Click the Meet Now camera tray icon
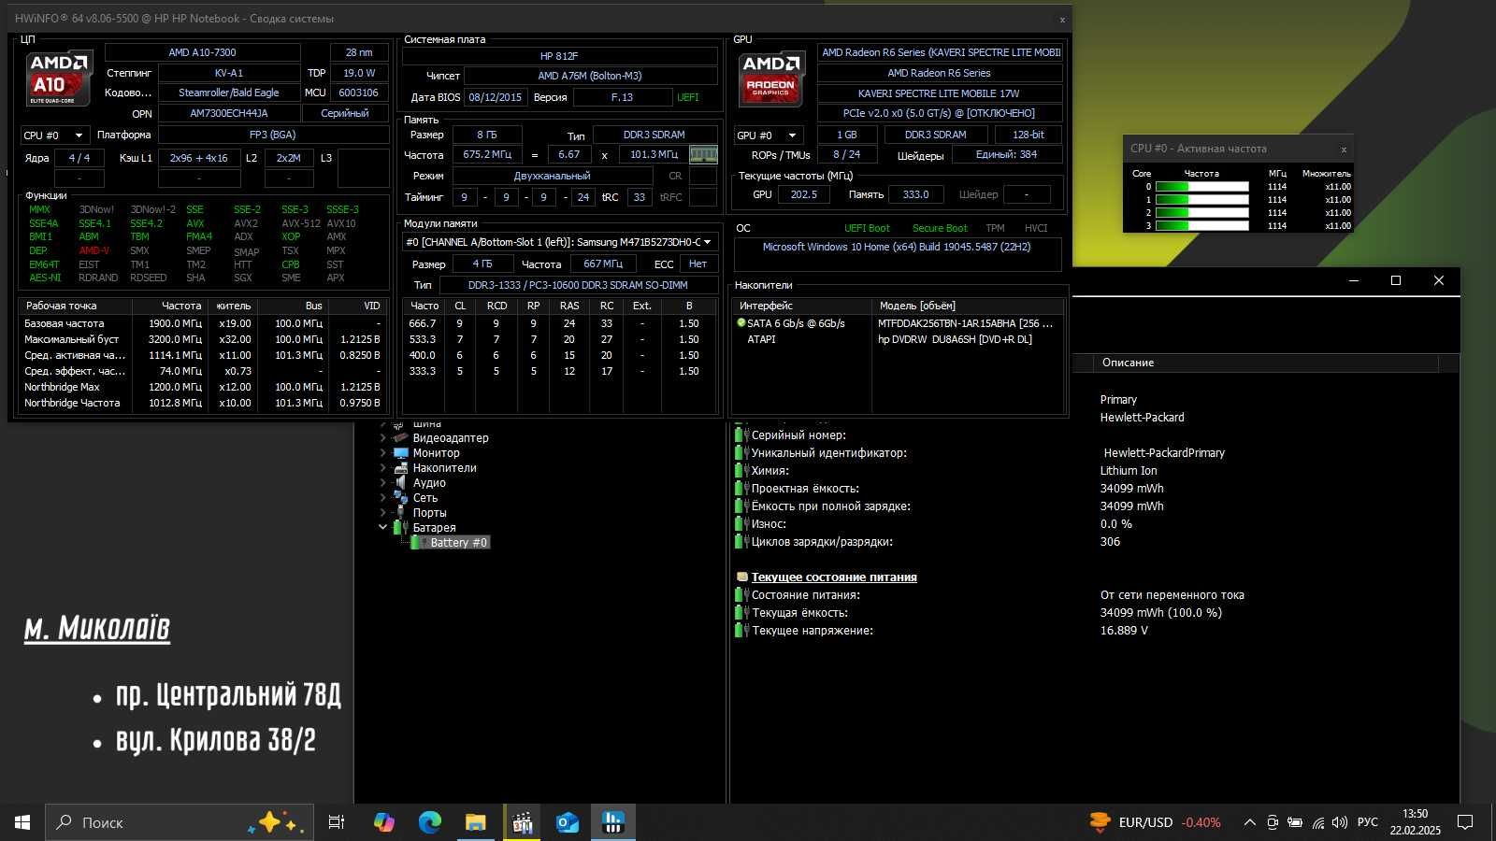The image size is (1496, 841). [1273, 822]
